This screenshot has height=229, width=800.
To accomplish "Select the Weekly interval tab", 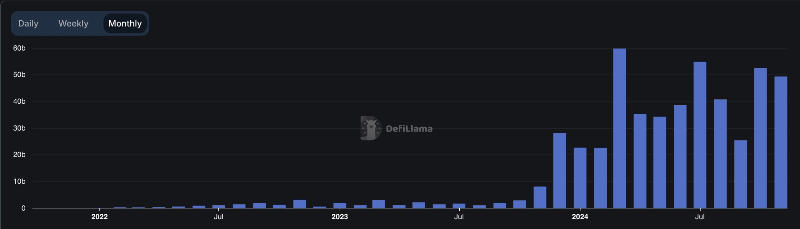I will [x=73, y=23].
